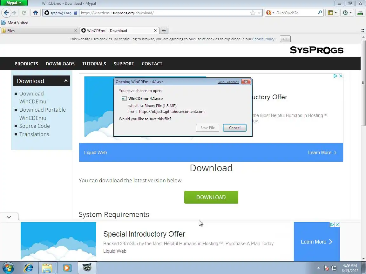Image resolution: width=366 pixels, height=274 pixels.
Task: Click the green DOWNLOAD button
Action: click(211, 197)
